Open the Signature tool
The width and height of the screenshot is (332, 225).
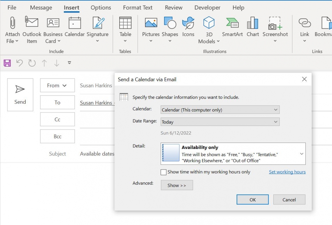click(98, 29)
